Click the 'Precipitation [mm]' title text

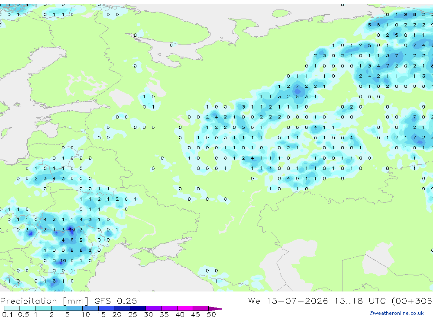[44, 301]
